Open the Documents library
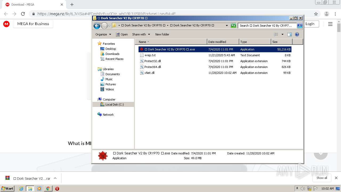This screenshot has width=341, height=192. (x=112, y=74)
